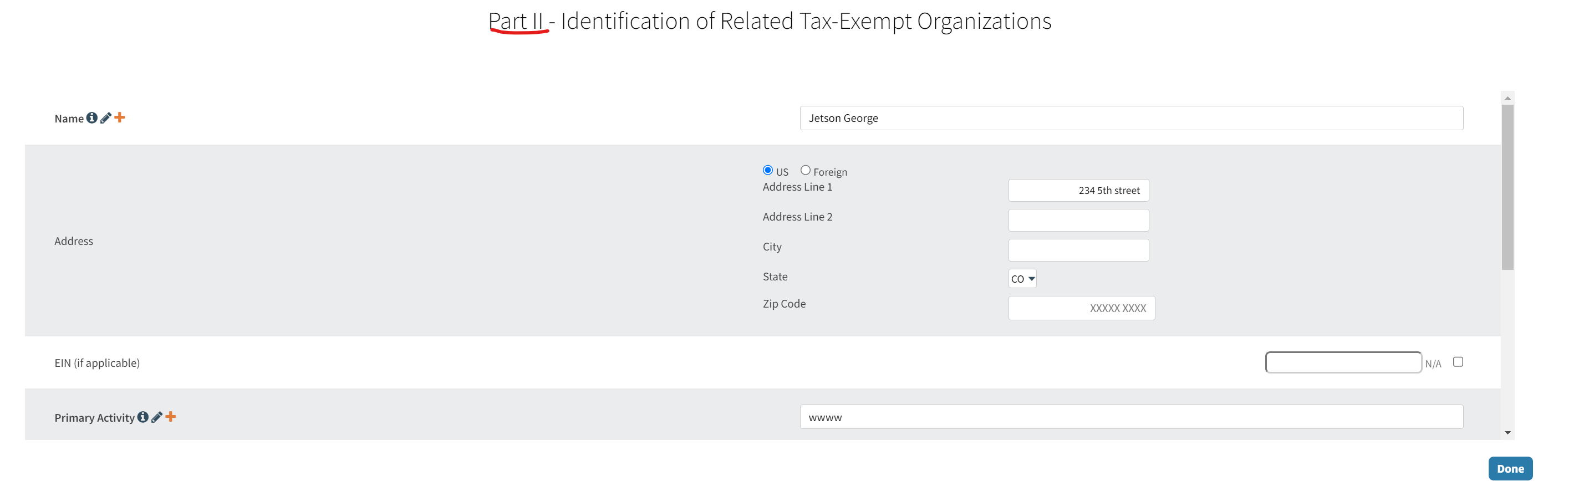This screenshot has height=481, width=1589.
Task: Click the Address Line 1 input field
Action: 1078,191
